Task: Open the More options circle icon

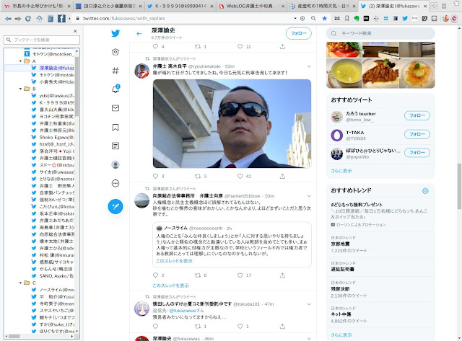Action: 115,184
